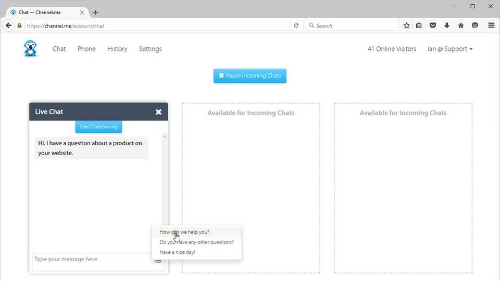Screen dimensions: 500x281
Task: Expand the Ian @ Support dropdown
Action: tap(450, 49)
